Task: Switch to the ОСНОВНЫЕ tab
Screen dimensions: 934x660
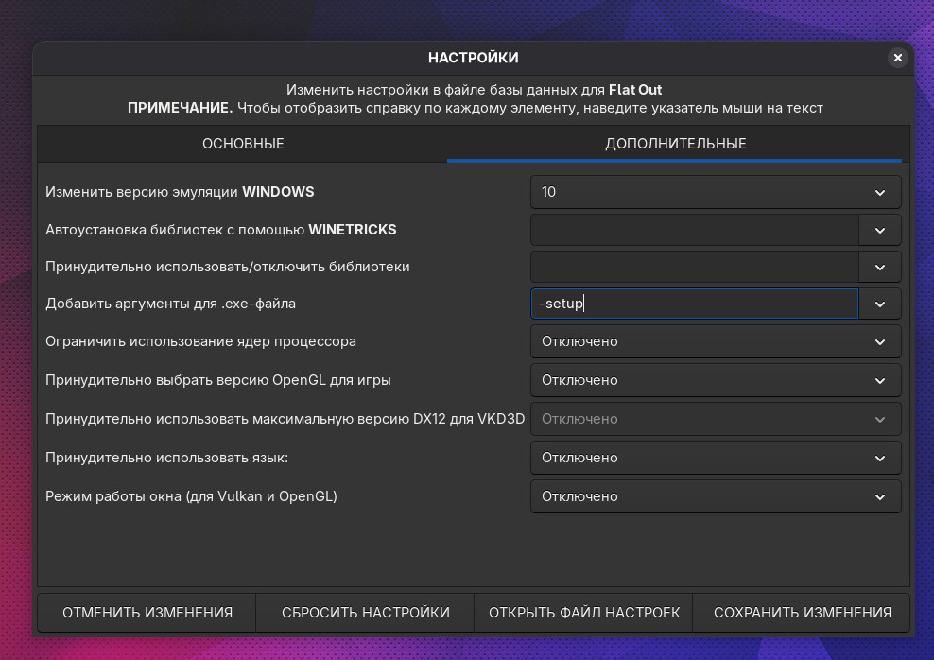Action: [243, 144]
